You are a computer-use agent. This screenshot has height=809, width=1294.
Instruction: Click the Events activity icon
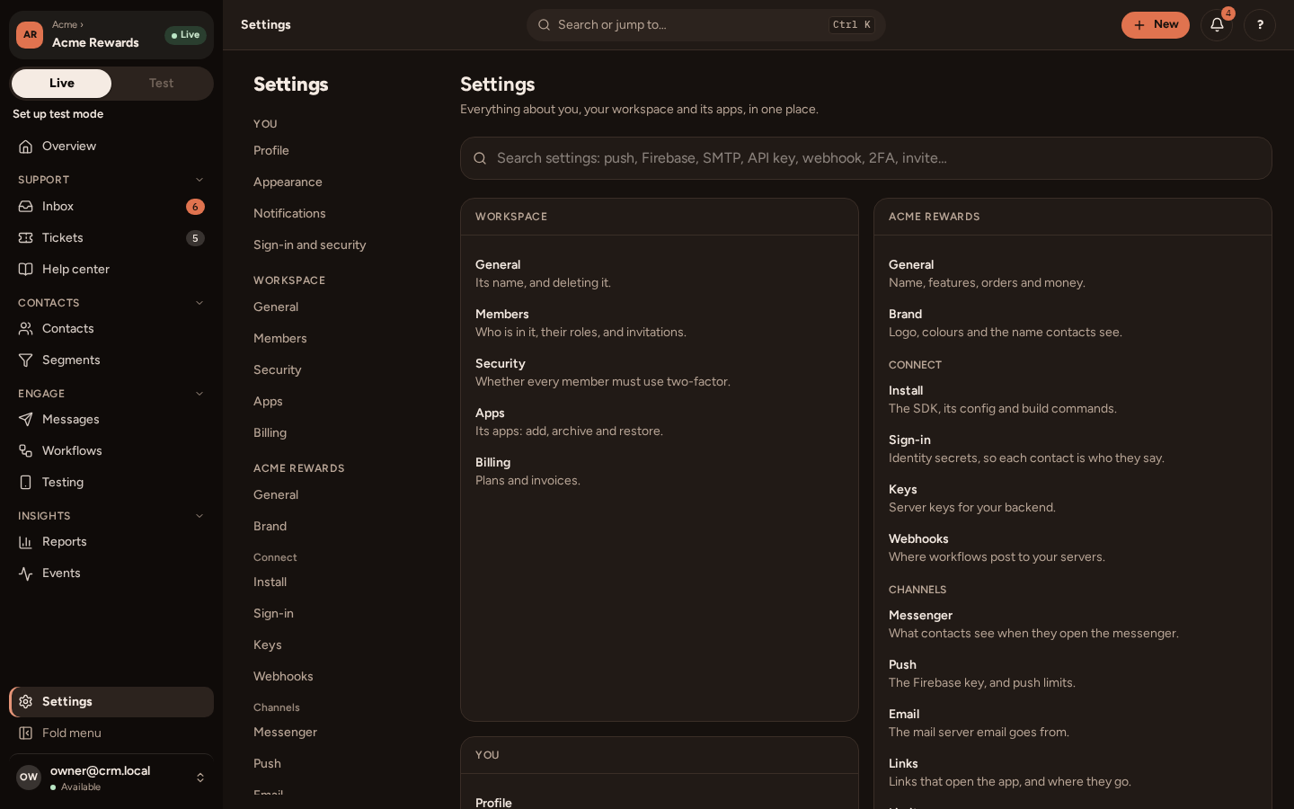[x=26, y=573]
